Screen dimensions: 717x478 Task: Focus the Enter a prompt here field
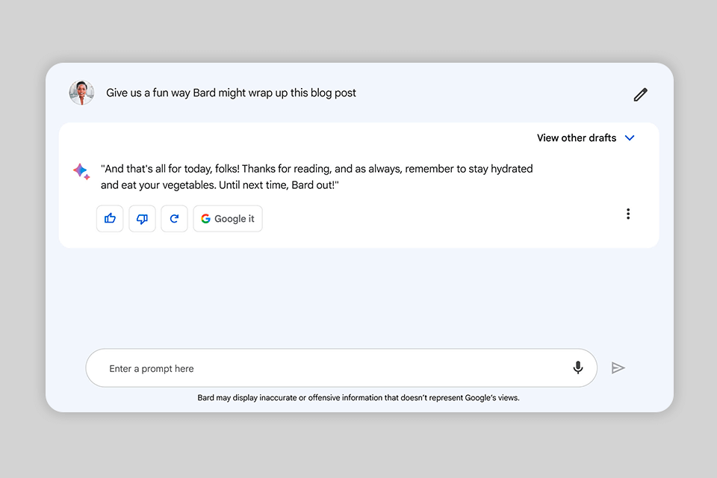(341, 368)
